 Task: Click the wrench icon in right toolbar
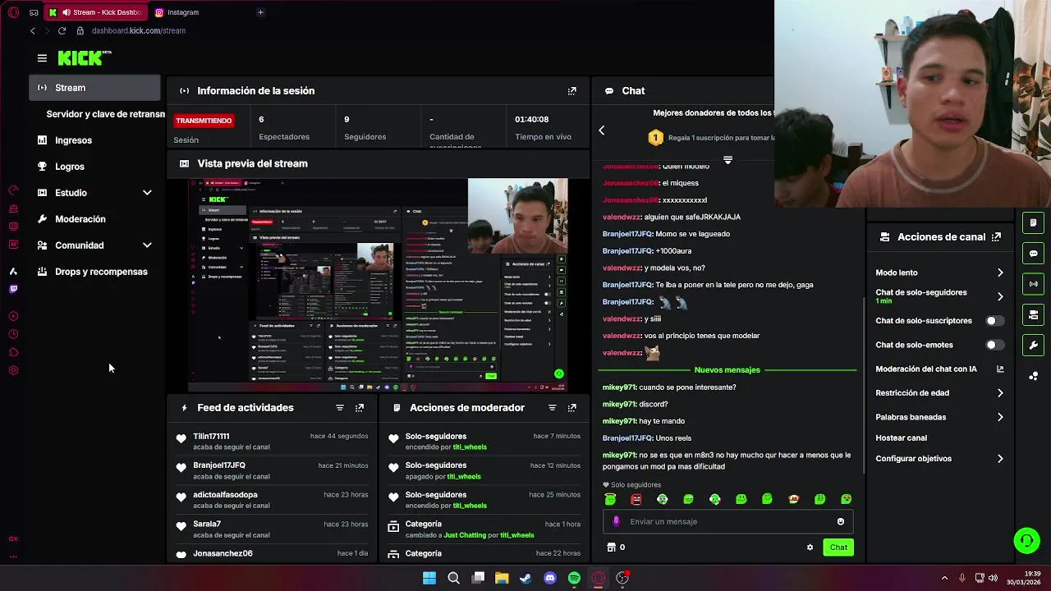1034,346
